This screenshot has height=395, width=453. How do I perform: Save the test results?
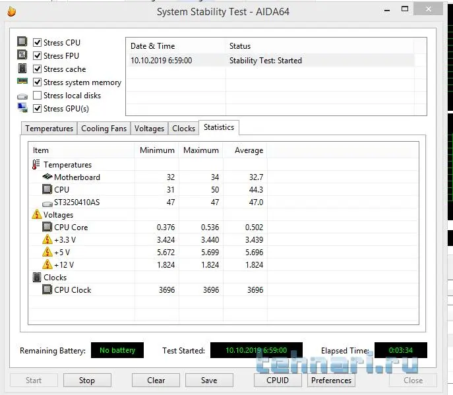click(209, 380)
